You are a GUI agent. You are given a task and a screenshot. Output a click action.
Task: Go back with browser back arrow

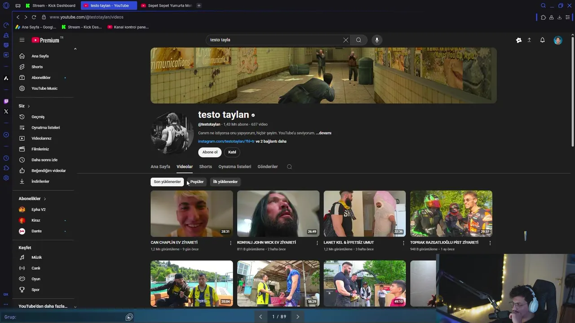(18, 17)
